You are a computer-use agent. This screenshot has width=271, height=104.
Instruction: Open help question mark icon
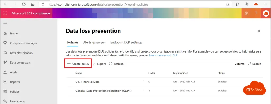tap(256, 13)
